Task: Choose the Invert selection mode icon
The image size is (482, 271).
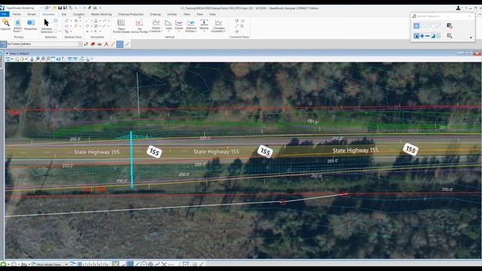Action: (x=433, y=36)
